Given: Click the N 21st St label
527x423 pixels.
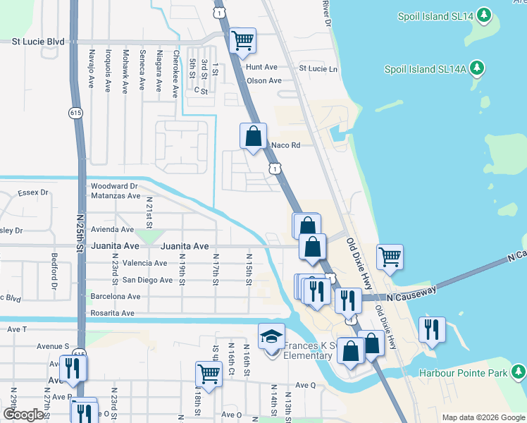Looking at the screenshot, I should [x=149, y=213].
